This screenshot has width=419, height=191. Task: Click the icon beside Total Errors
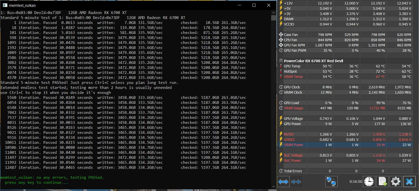coord(281,171)
